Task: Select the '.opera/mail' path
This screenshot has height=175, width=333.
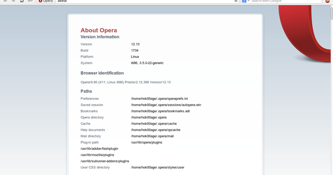Action: [152, 136]
